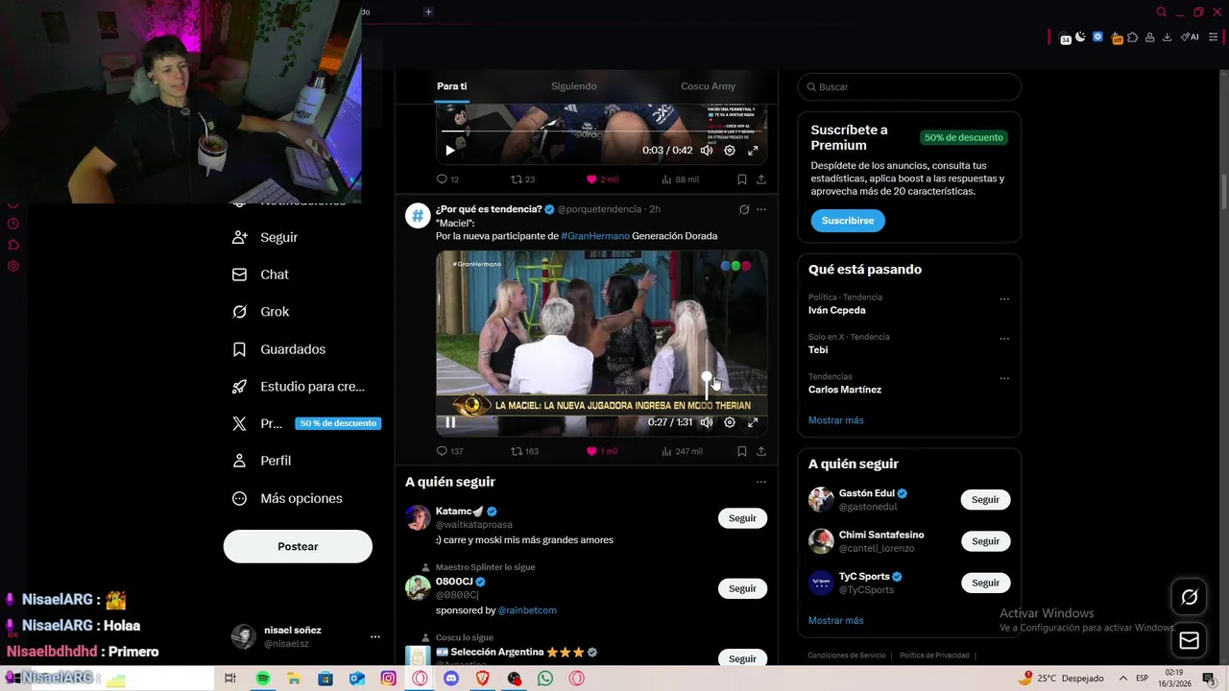
Task: Open options for the Carlos Martínez trend
Action: click(1004, 378)
